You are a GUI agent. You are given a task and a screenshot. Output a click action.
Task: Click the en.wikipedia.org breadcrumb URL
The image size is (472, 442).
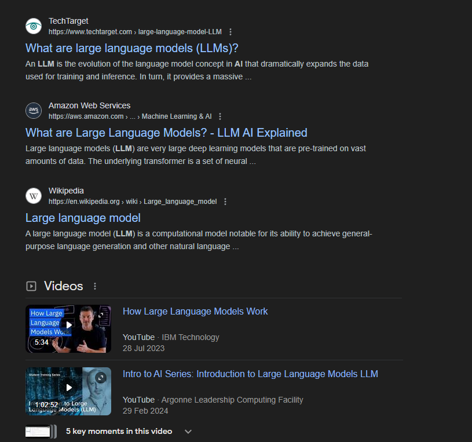point(133,202)
